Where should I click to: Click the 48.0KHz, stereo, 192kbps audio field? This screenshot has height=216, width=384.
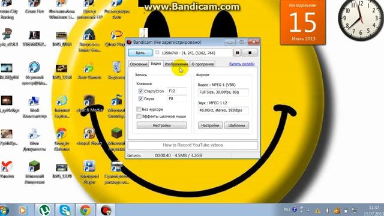click(x=223, y=110)
